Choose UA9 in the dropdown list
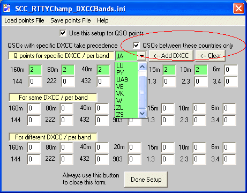Viewport: 247px width, 193px height. pyautogui.click(x=122, y=80)
